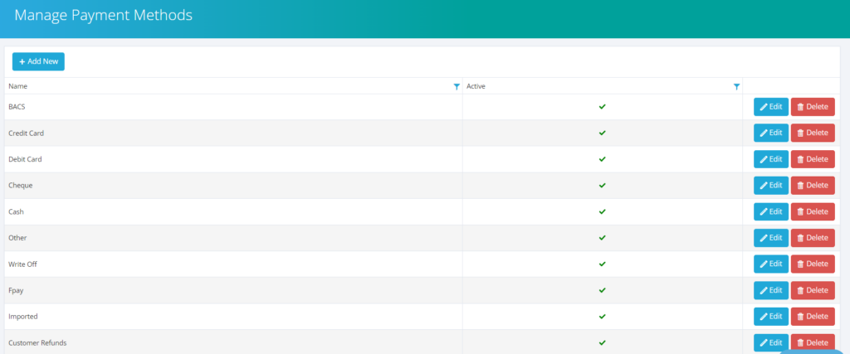Screen dimensions: 850x354
Task: Delete the Credit Card payment method
Action: tap(813, 133)
